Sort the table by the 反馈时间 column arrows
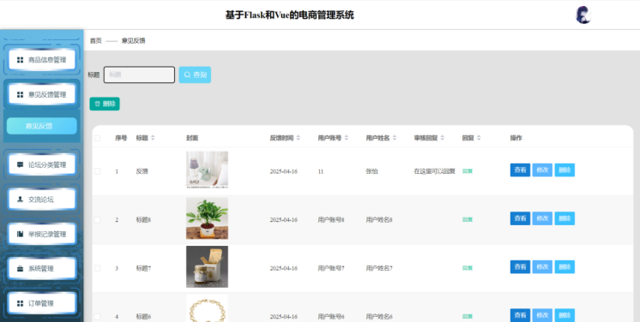Image resolution: width=640 pixels, height=322 pixels. tap(299, 138)
